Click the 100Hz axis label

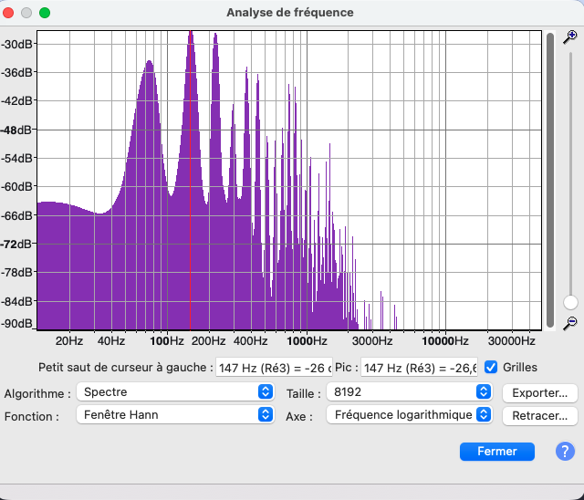pos(167,341)
